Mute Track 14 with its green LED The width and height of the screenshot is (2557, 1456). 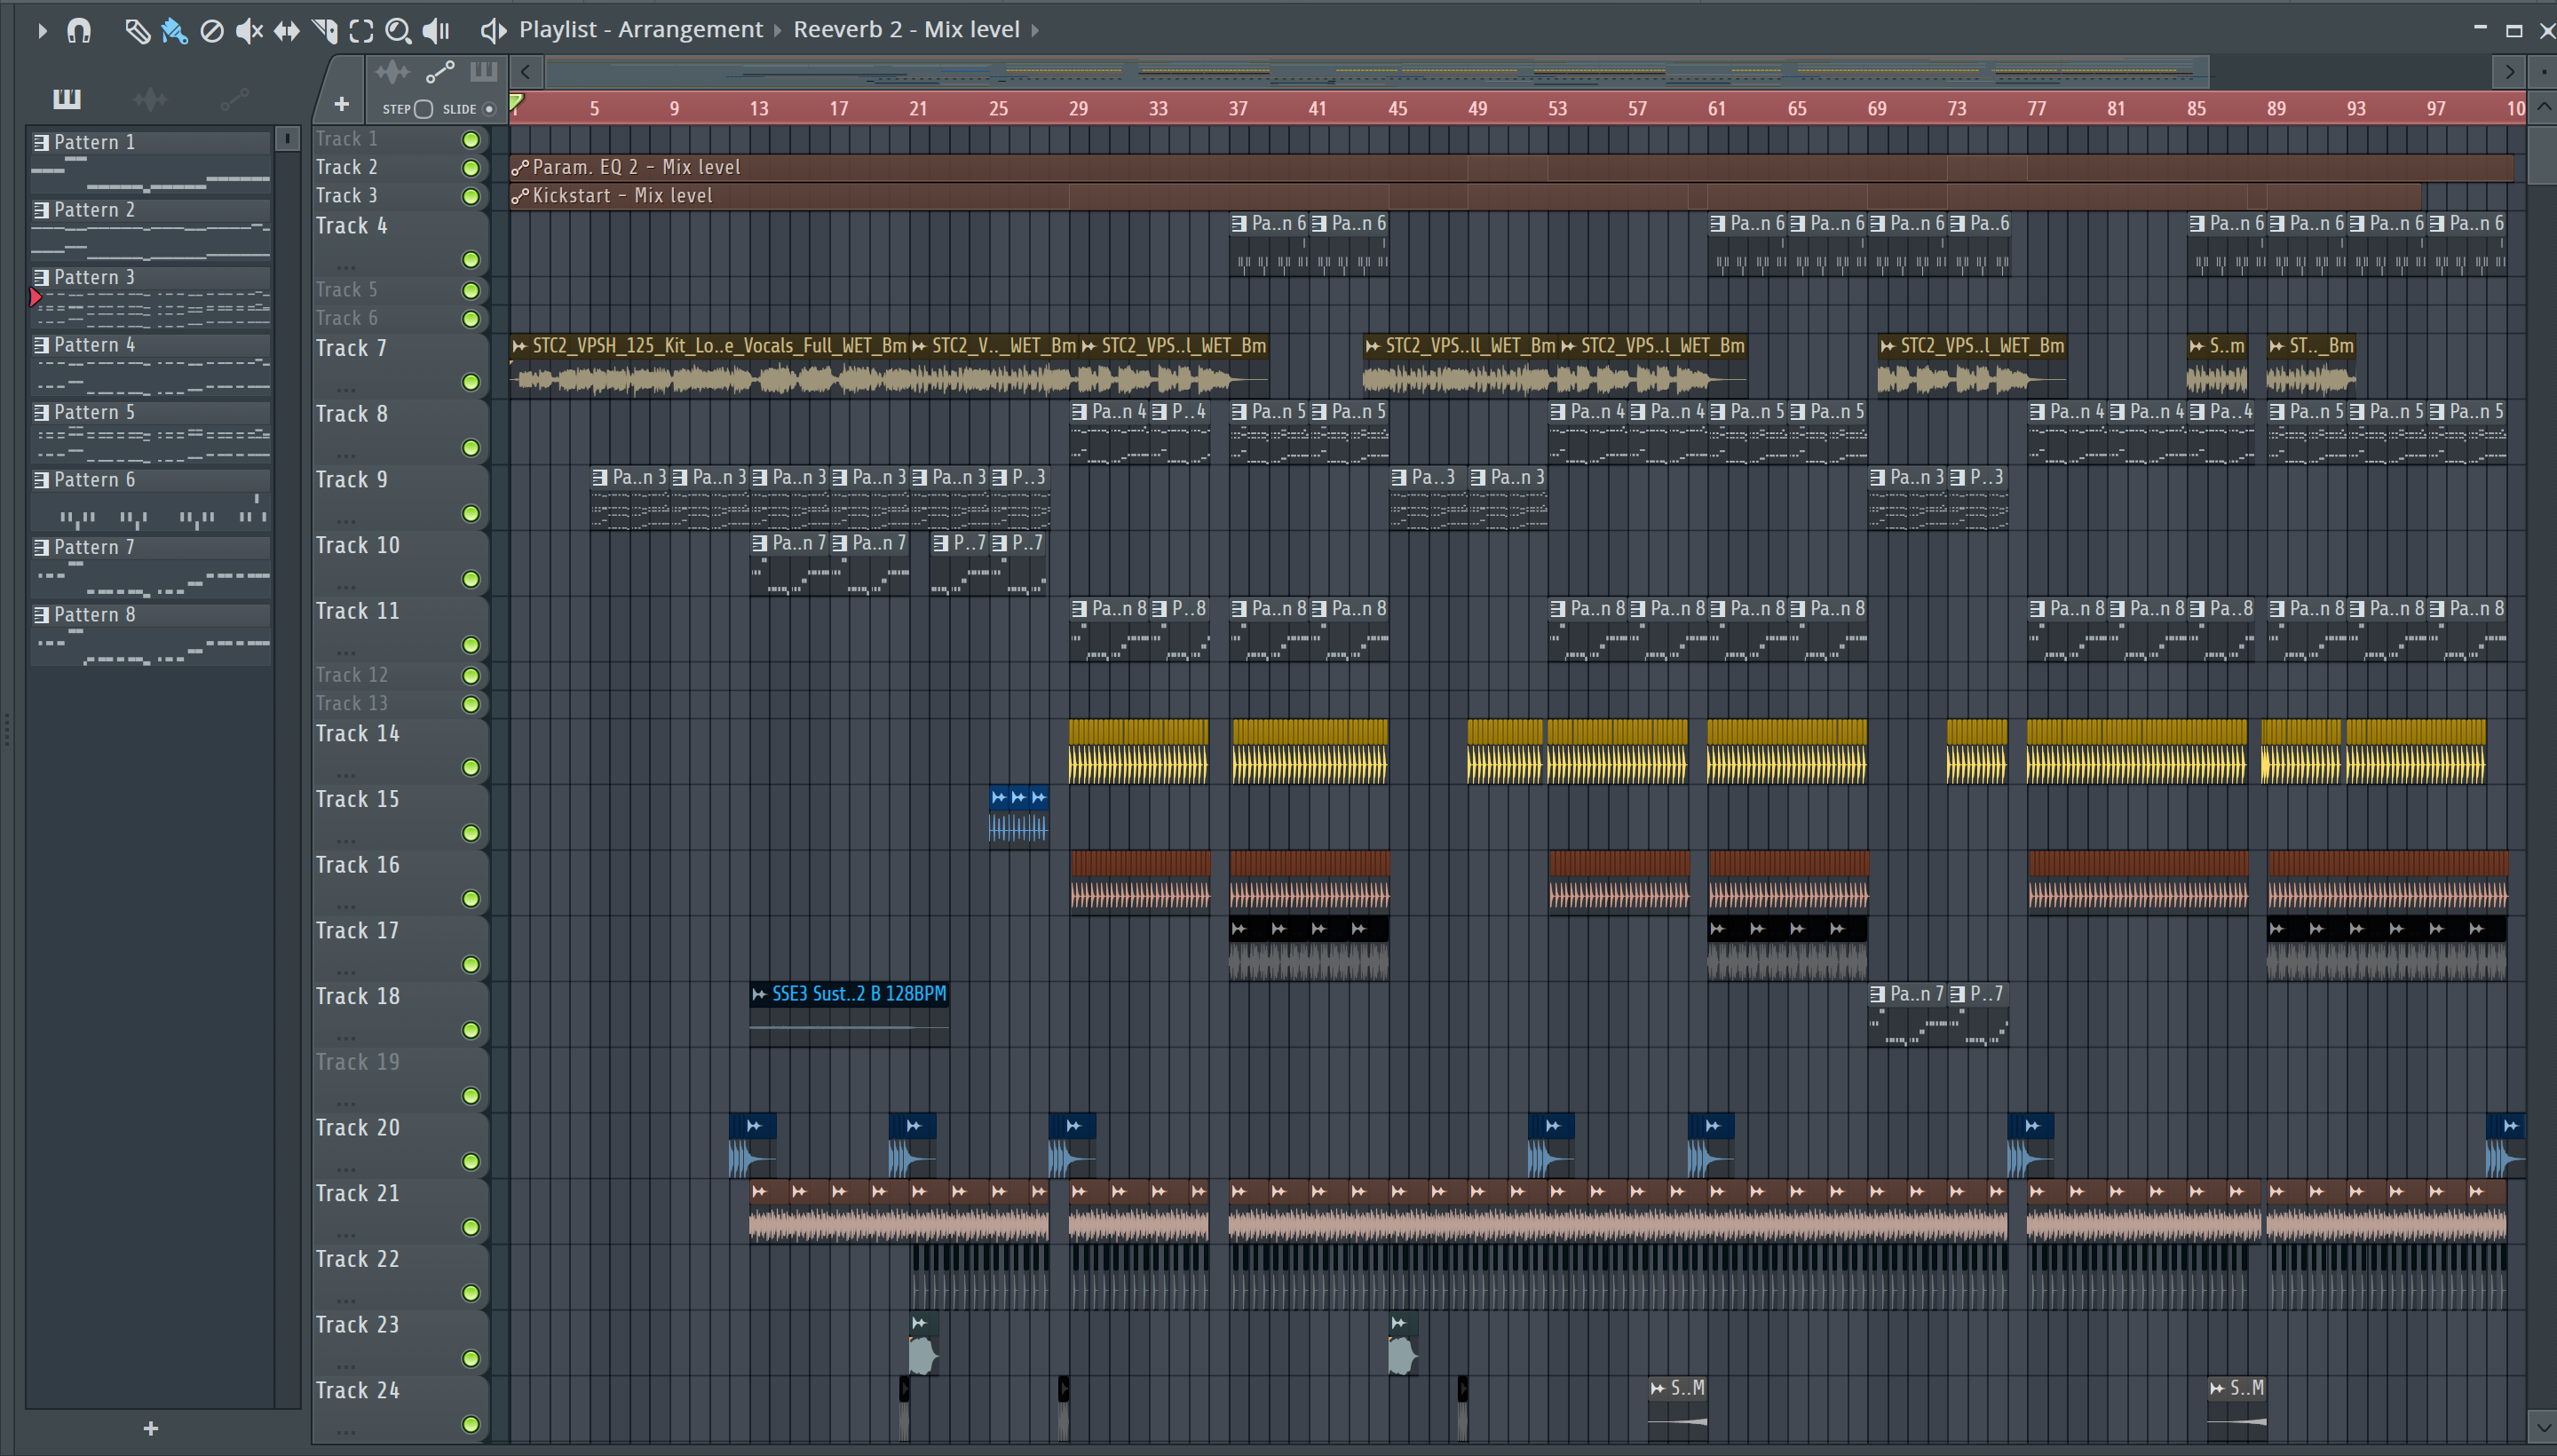470,768
